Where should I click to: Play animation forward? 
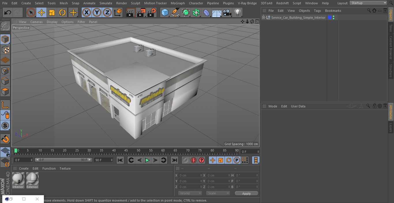pos(147,160)
